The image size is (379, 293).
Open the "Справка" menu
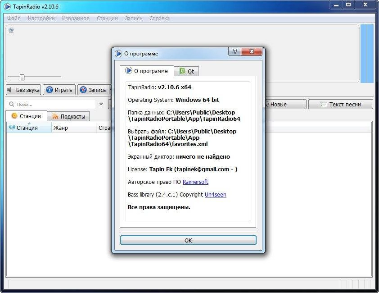pos(159,18)
